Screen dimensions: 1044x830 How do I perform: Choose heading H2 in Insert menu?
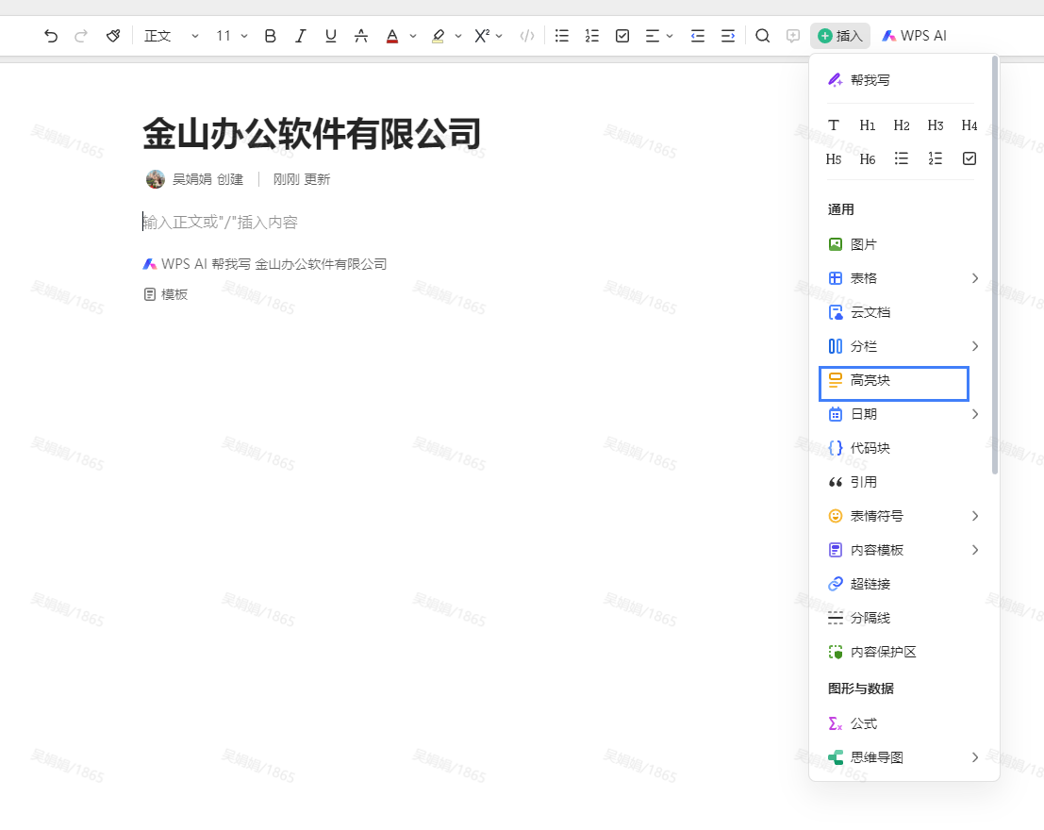click(902, 125)
